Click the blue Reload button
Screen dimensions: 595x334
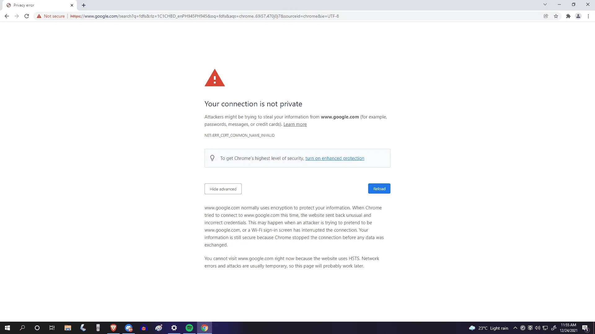pyautogui.click(x=379, y=189)
